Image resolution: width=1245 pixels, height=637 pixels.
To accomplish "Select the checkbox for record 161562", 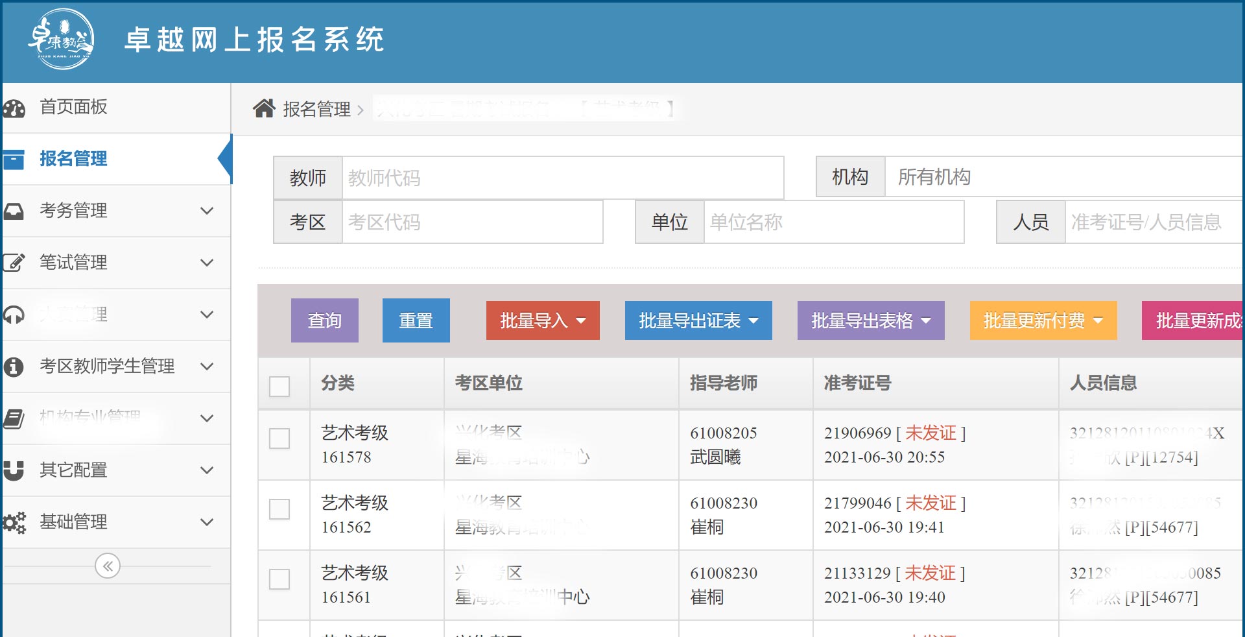I will coord(279,509).
